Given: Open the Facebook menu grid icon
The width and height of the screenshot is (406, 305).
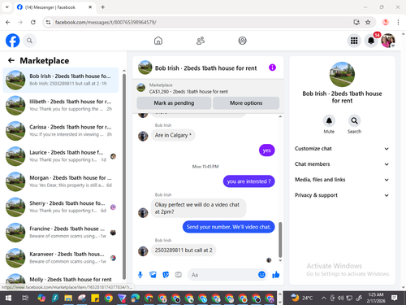Looking at the screenshot, I should tap(354, 41).
